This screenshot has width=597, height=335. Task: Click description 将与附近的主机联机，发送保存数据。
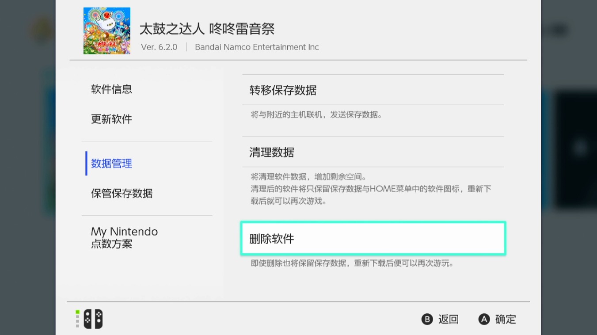[316, 115]
